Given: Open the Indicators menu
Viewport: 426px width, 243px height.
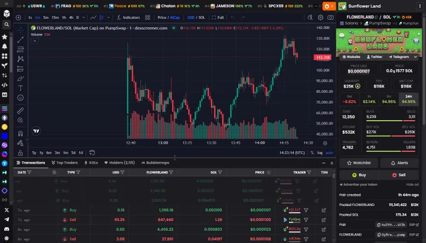Looking at the screenshot, I should [128, 17].
